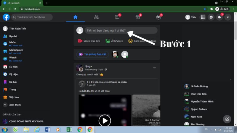Open the Ẩn danh incognito profile button

click(222, 9)
